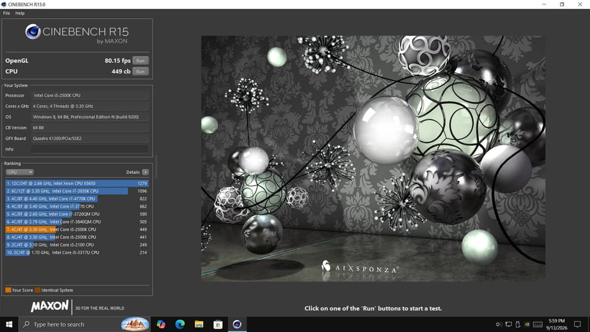The image size is (590, 332).
Task: Click the rendered Aixsponza scene image
Action: (x=373, y=159)
